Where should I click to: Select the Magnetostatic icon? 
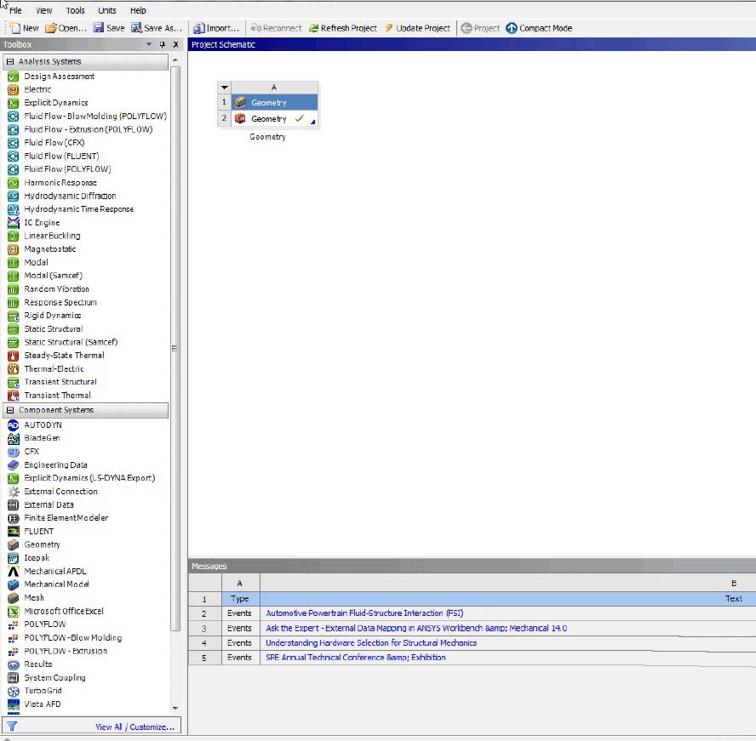click(x=13, y=249)
